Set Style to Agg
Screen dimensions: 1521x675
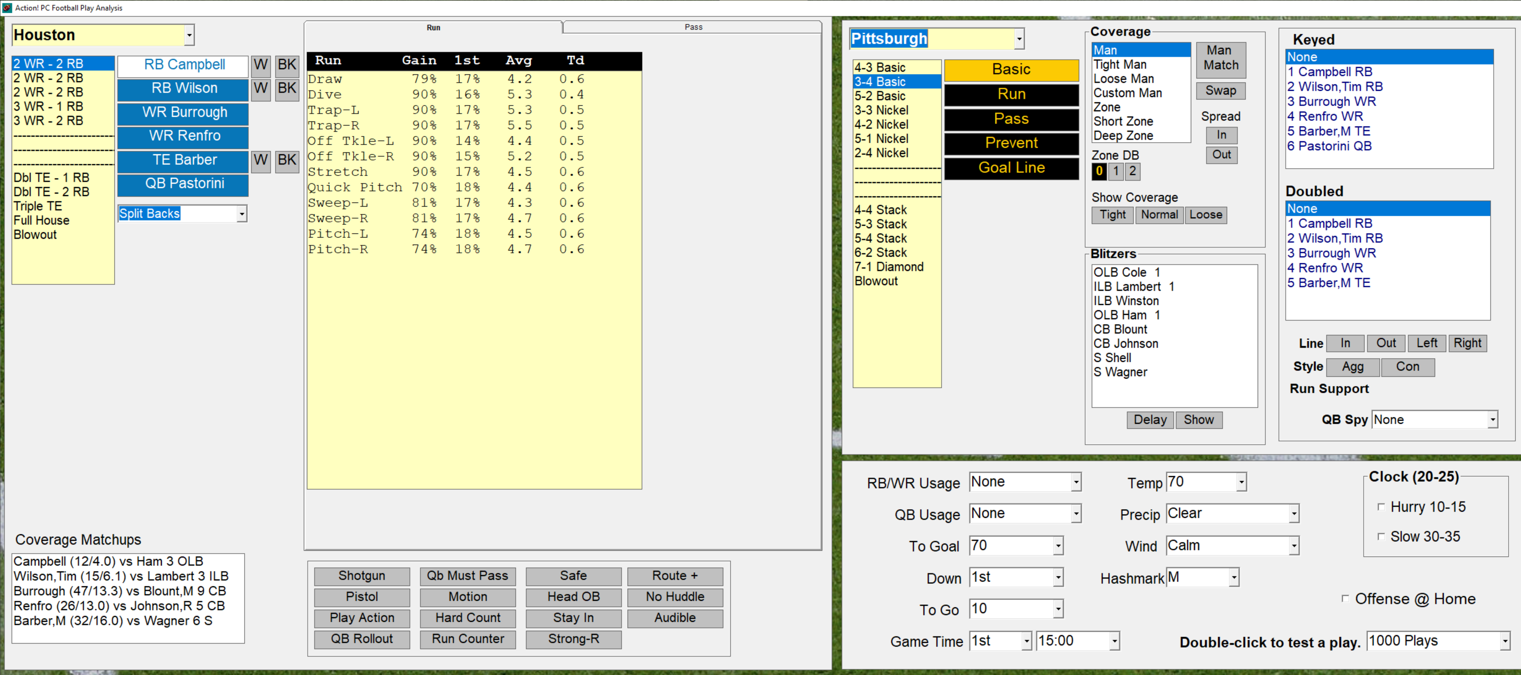[1353, 367]
